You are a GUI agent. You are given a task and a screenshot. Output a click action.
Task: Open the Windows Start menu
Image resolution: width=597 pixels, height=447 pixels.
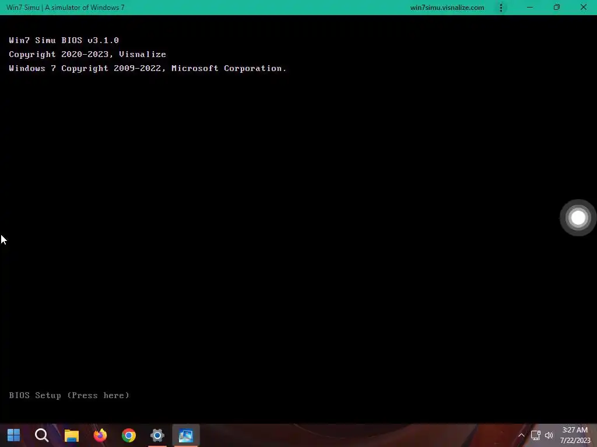click(x=14, y=435)
